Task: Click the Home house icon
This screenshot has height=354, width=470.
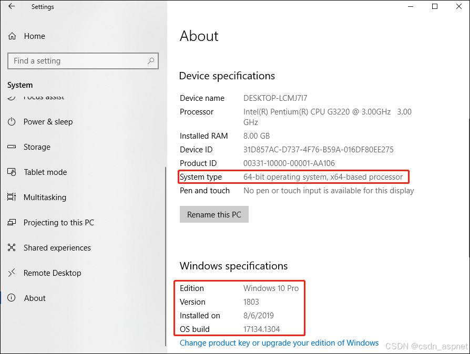Action: [x=12, y=36]
